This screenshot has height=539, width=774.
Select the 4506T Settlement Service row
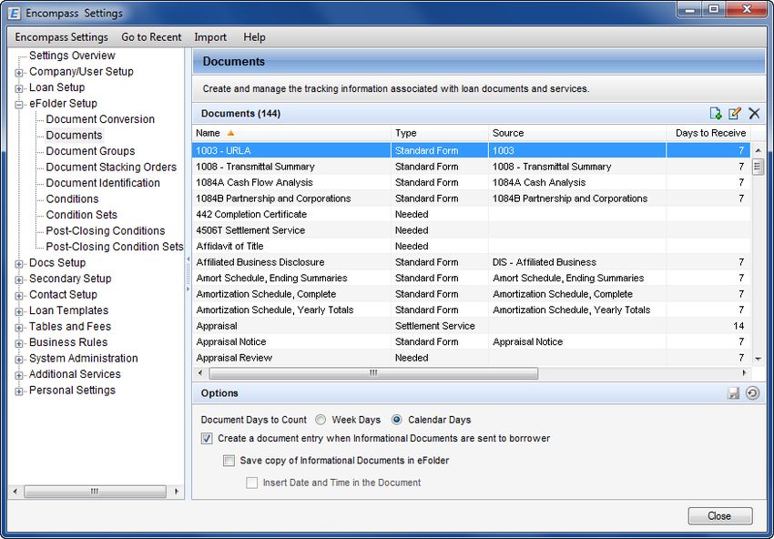472,230
